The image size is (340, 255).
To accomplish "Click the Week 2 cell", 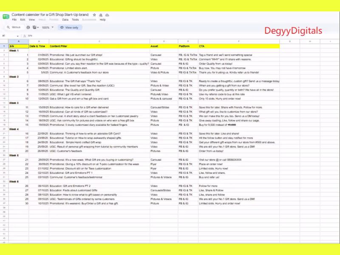I will (19, 77).
